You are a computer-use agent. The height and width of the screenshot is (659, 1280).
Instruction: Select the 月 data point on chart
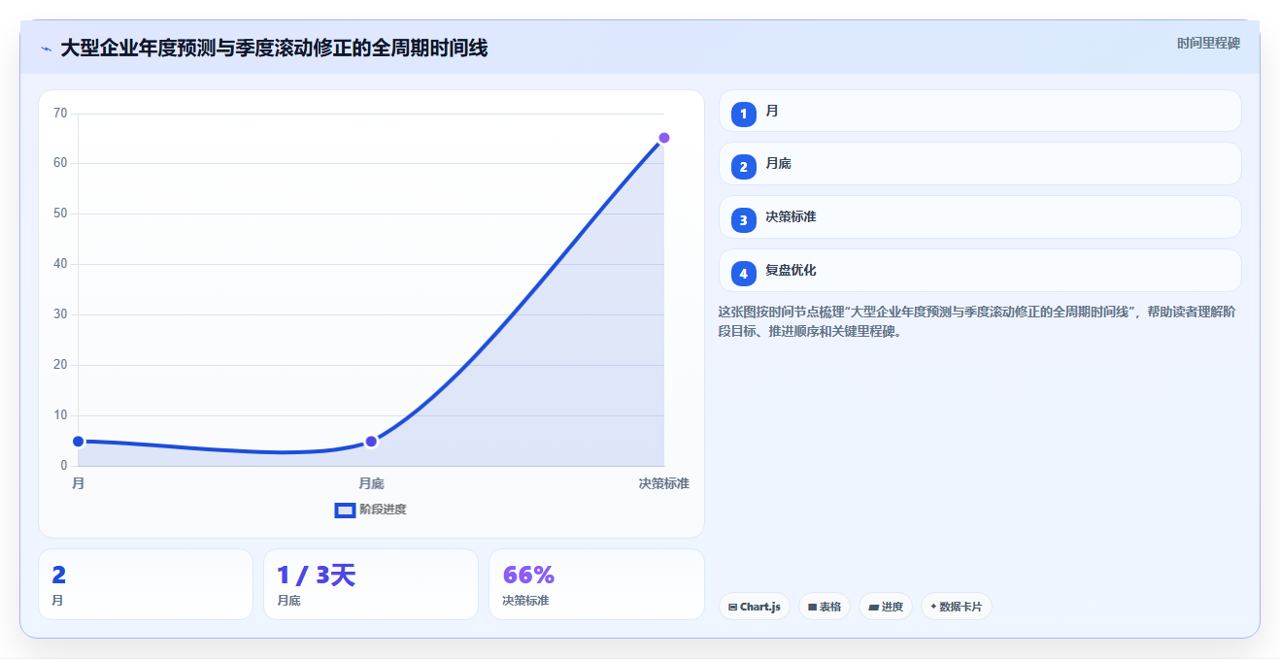coord(79,442)
